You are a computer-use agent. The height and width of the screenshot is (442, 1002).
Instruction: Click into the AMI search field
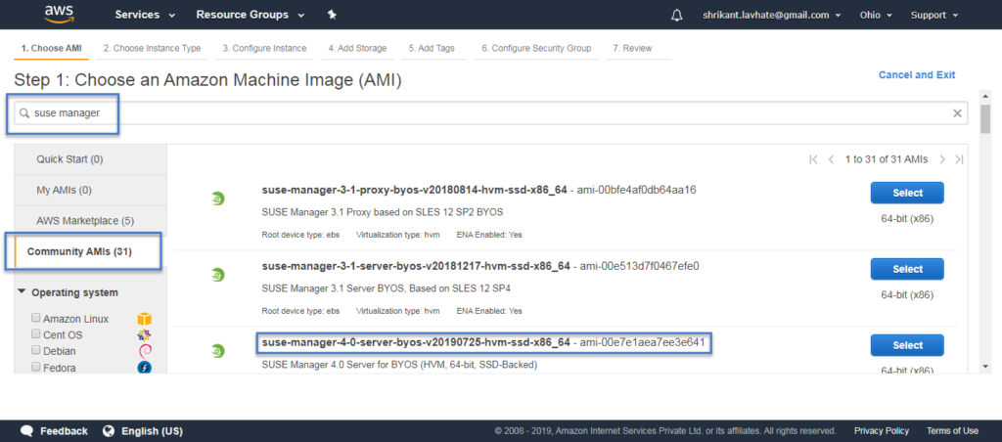click(x=491, y=113)
